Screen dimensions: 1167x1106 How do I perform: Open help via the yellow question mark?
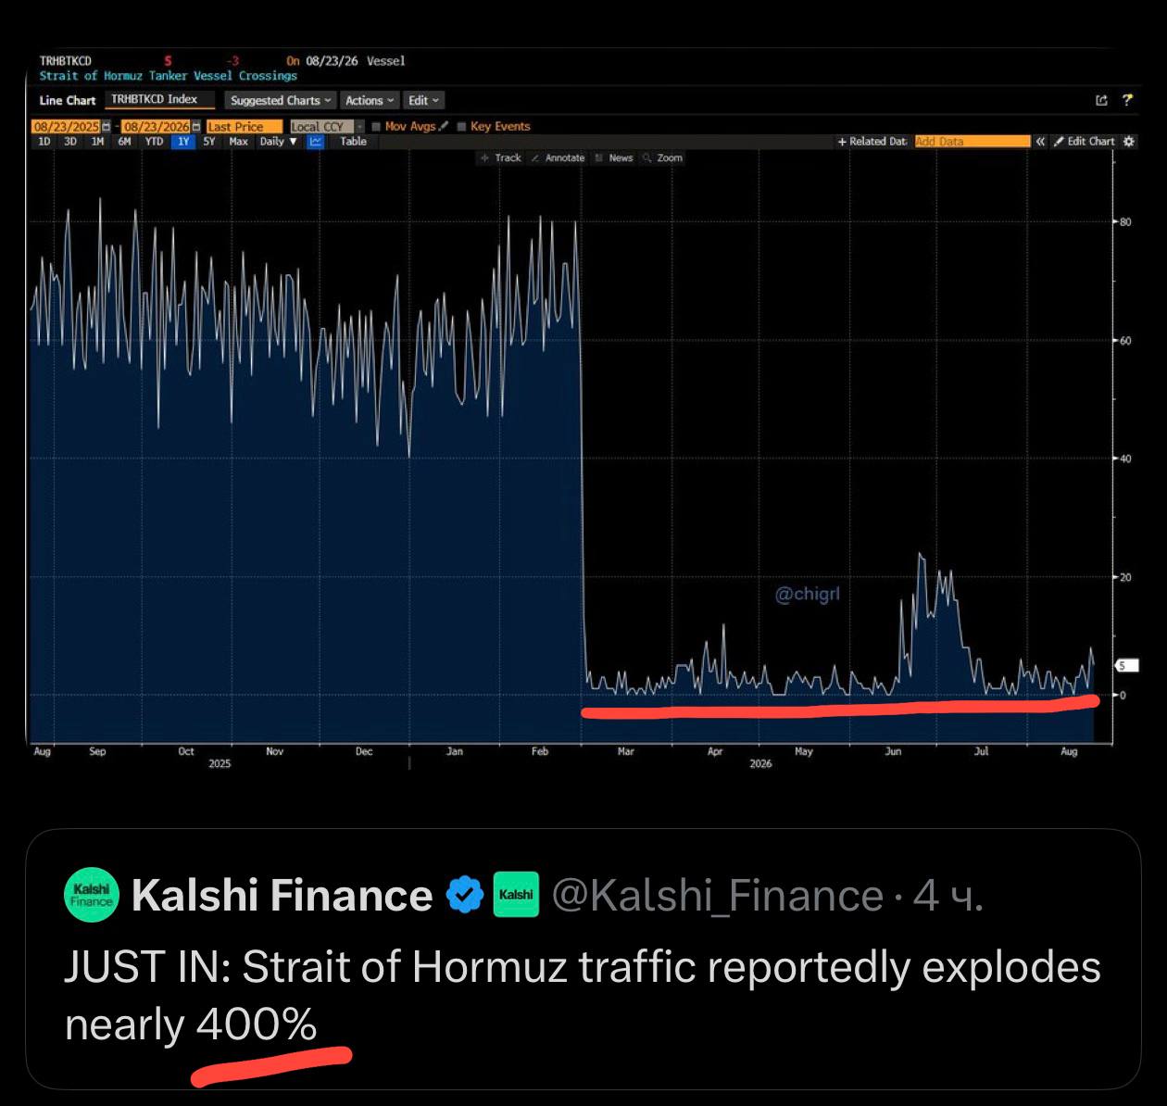[x=1127, y=100]
